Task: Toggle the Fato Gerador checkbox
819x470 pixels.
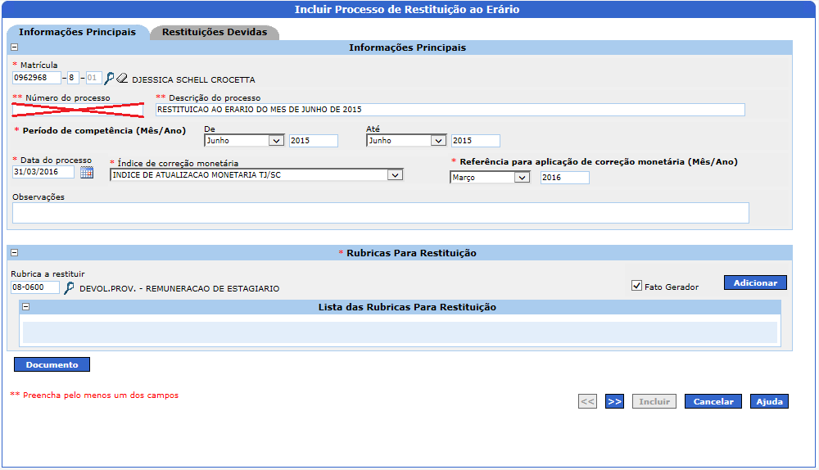Action: tap(636, 286)
